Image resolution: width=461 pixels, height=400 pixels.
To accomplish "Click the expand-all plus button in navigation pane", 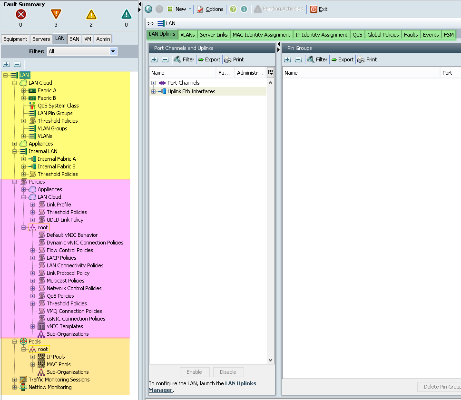I will [x=6, y=64].
